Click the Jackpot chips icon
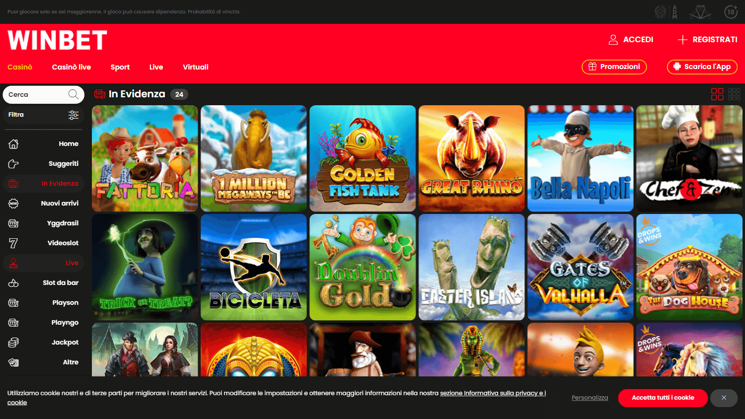 (x=14, y=342)
